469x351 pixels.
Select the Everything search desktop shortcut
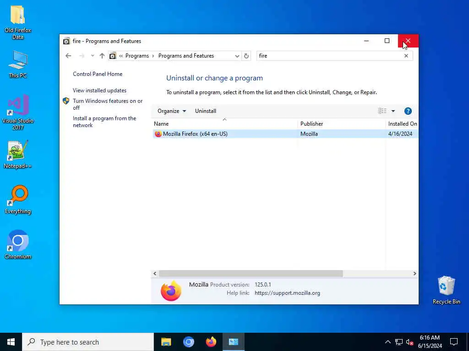18,200
